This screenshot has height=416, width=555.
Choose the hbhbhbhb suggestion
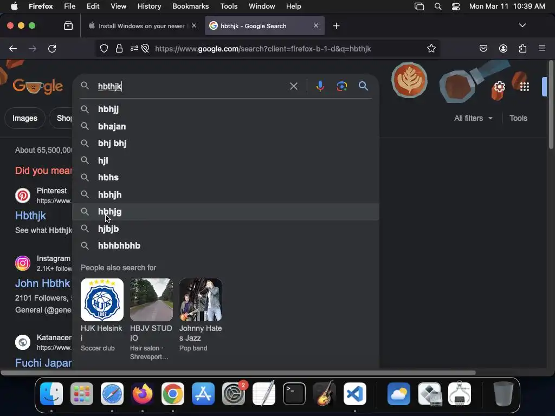click(x=226, y=245)
